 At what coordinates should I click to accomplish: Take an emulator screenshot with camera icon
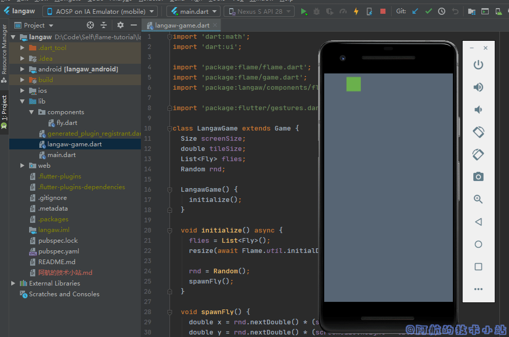coord(478,177)
